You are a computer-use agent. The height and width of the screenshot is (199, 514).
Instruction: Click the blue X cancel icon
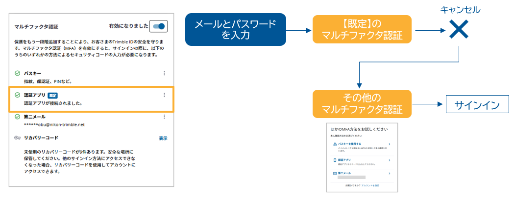click(459, 31)
